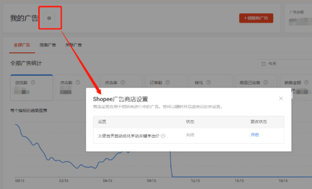Select the 点击数 metric card
Screen dimensions: 312x189
tap(77, 87)
